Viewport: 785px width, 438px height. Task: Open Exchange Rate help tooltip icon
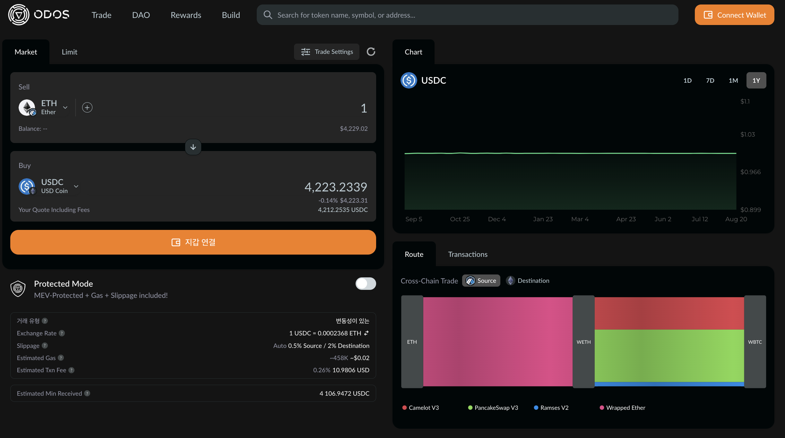[x=62, y=333]
